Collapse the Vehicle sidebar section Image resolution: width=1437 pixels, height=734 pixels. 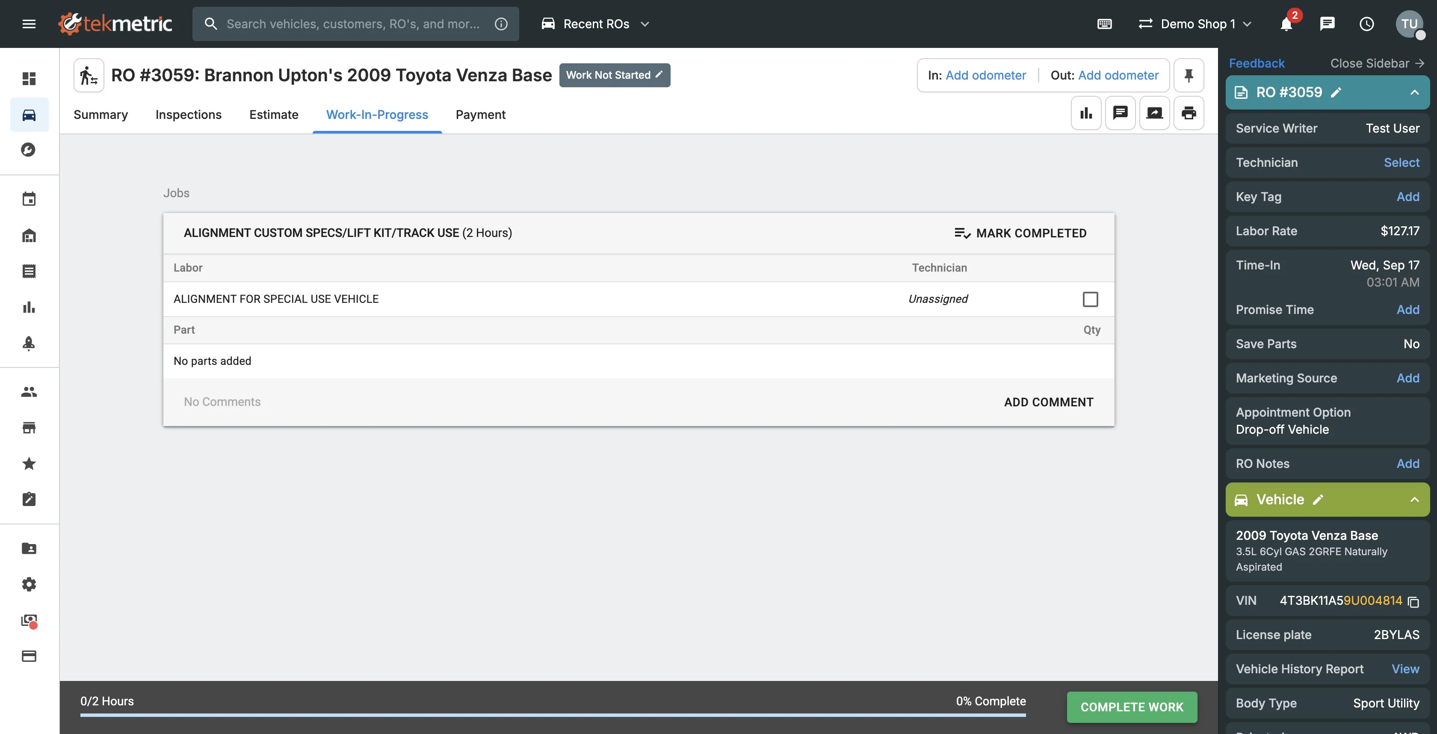pos(1414,500)
